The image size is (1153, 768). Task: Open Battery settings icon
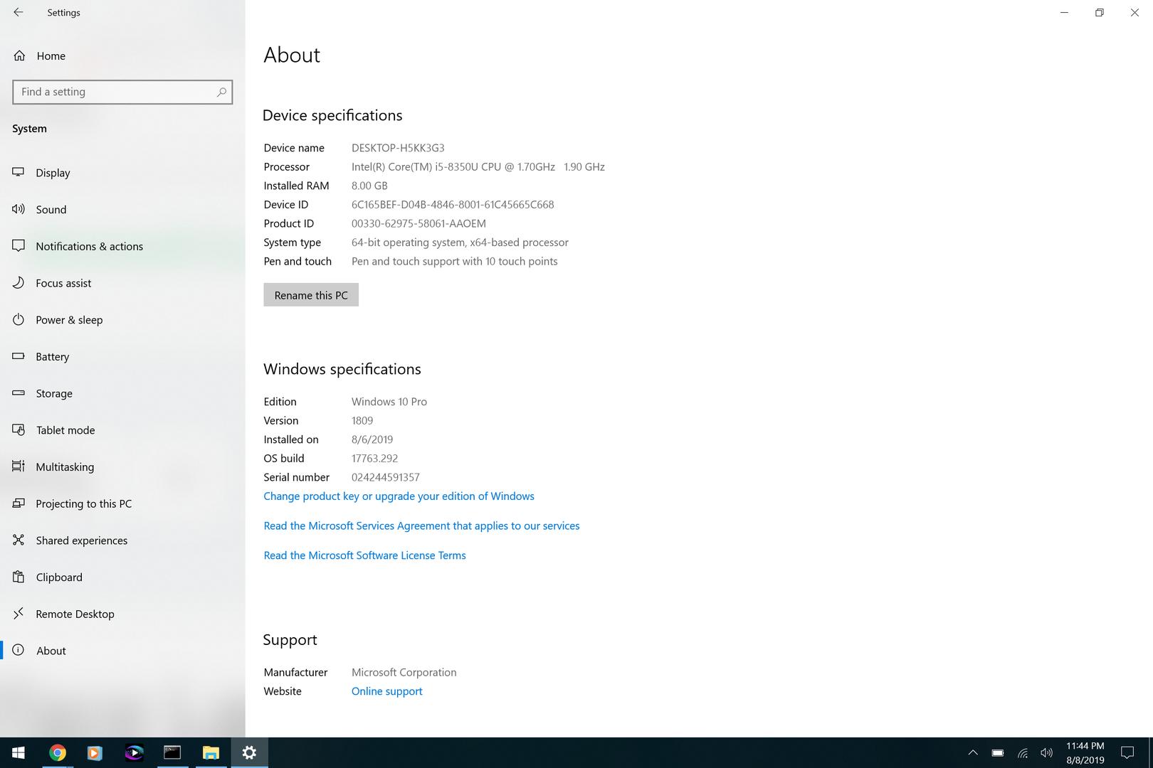tap(19, 356)
